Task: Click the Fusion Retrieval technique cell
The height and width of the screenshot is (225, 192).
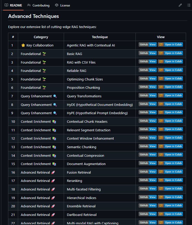Action: pyautogui.click(x=100, y=172)
